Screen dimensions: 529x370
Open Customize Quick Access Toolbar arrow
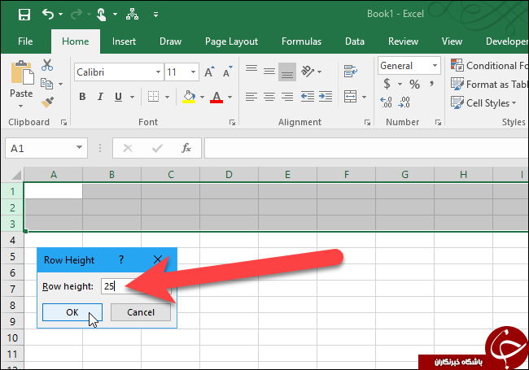click(155, 15)
